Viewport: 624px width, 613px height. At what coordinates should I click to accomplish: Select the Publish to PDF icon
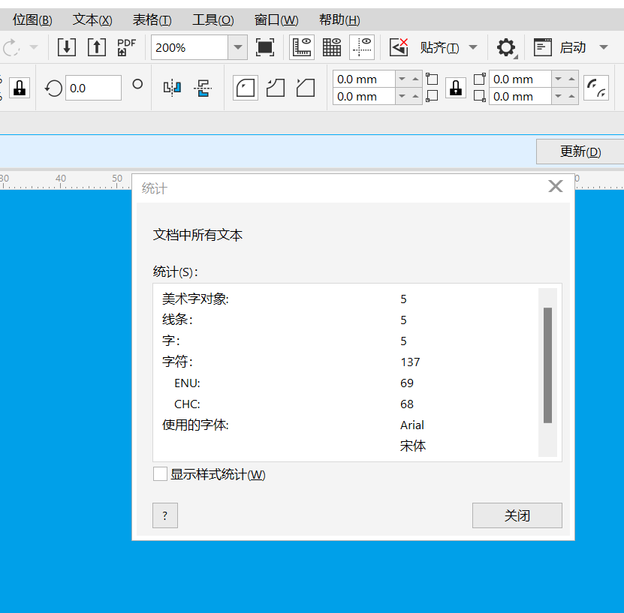[126, 47]
